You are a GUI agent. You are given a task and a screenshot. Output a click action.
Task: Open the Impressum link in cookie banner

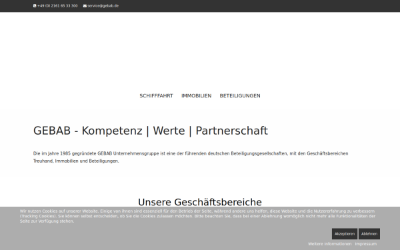(x=366, y=244)
